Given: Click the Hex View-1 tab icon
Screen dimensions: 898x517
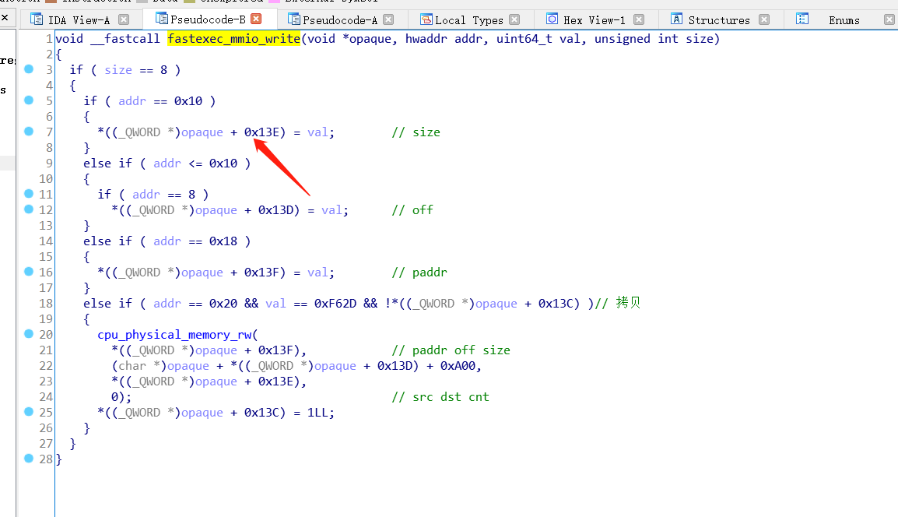Looking at the screenshot, I should coord(552,19).
